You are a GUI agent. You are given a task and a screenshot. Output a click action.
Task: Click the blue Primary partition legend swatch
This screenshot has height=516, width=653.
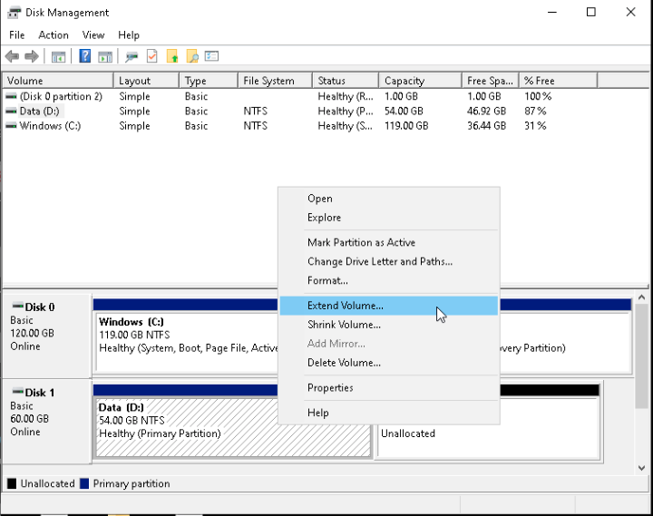[84, 483]
